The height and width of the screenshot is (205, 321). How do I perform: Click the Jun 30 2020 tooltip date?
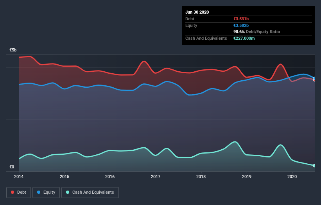pyautogui.click(x=197, y=12)
